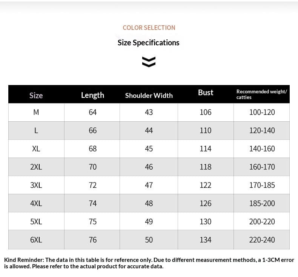The image size is (298, 277).
Task: Click the Size Specifications title
Action: 148,43
